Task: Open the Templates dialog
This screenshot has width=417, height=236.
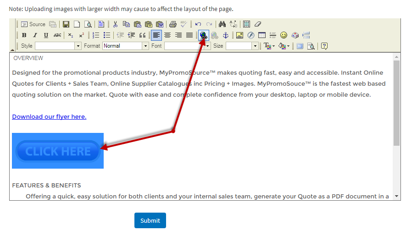Action: click(101, 24)
